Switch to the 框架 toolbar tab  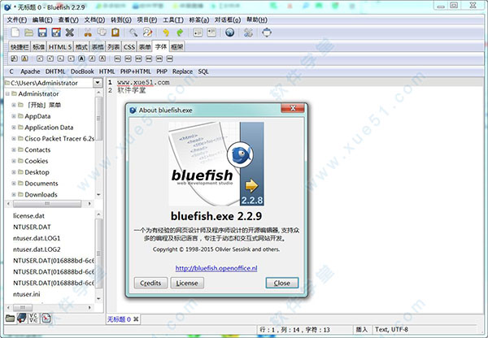(x=176, y=47)
